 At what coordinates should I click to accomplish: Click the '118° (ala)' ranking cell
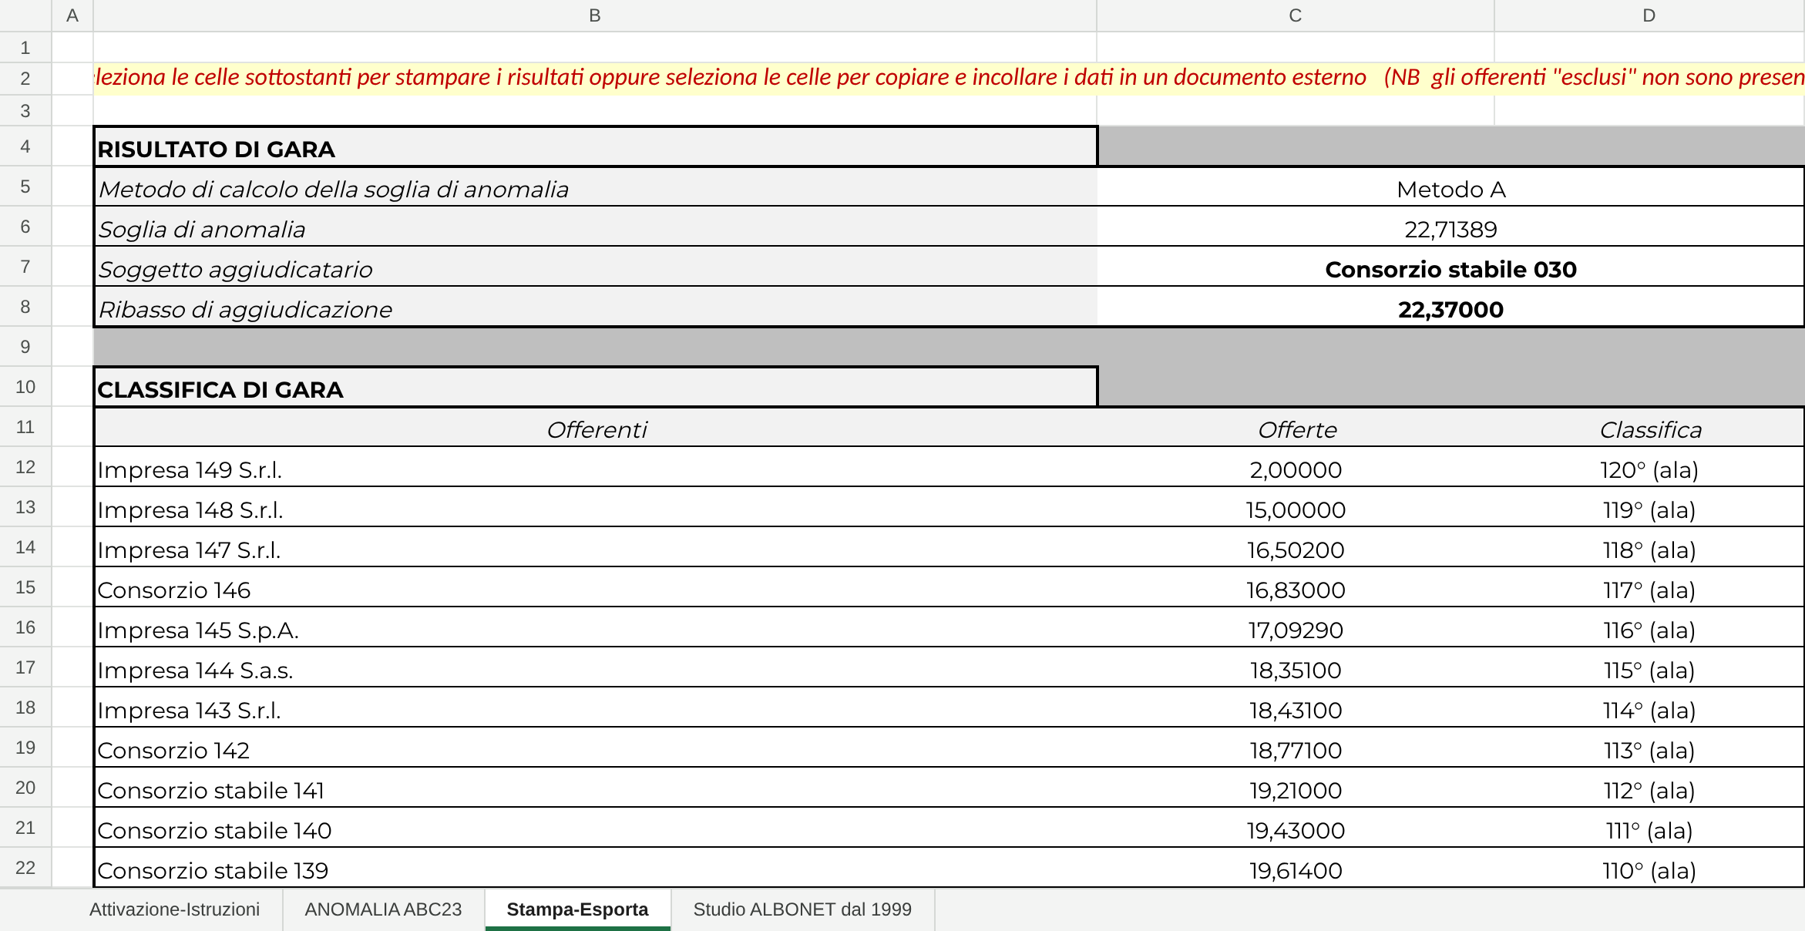[1649, 549]
